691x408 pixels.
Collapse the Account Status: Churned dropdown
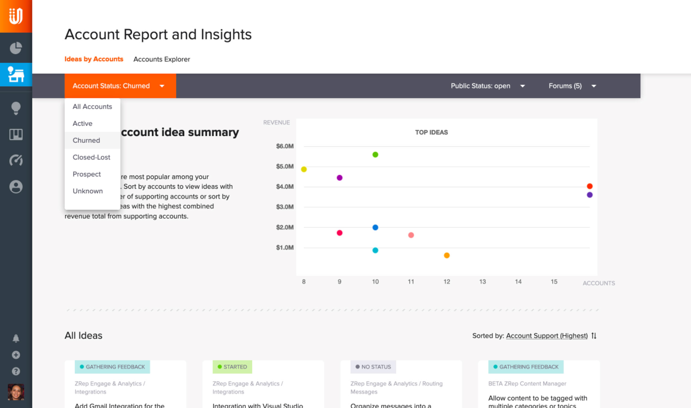120,86
